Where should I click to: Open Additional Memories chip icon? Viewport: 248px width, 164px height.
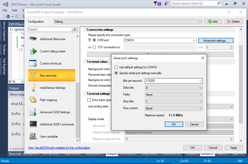[33, 39]
